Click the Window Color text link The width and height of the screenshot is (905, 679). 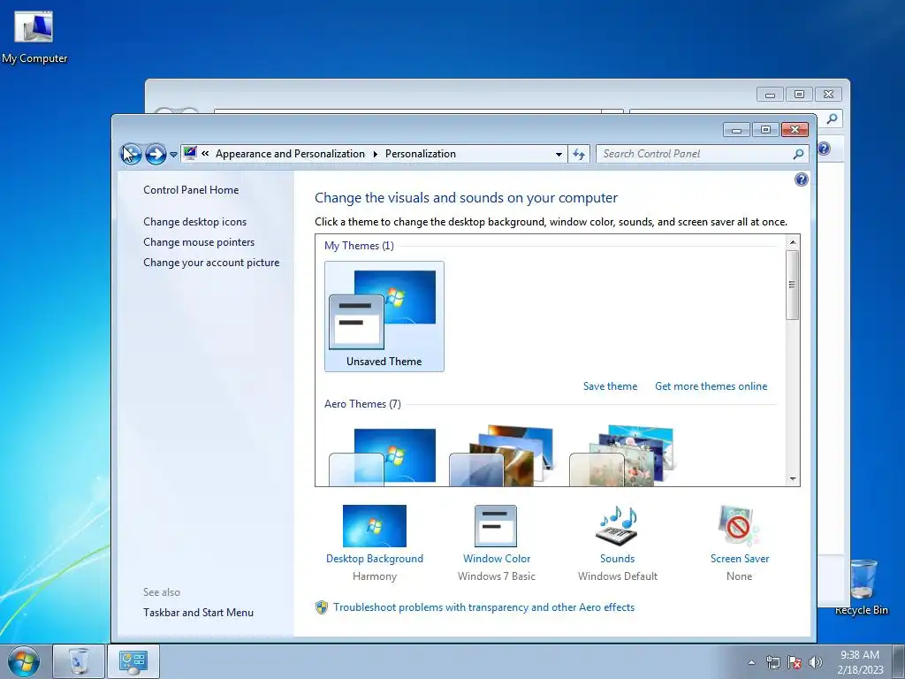497,559
